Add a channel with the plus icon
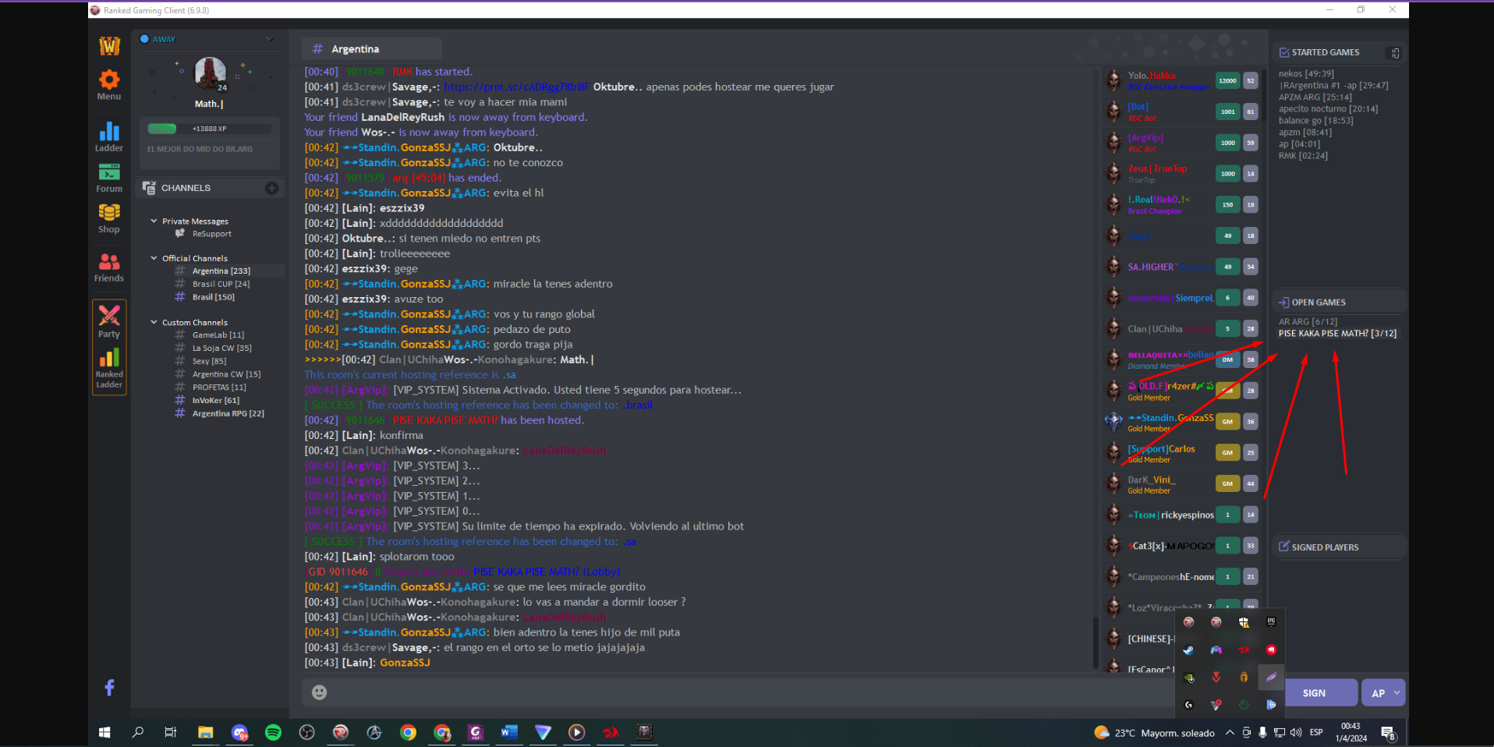The height and width of the screenshot is (747, 1494). (271, 188)
